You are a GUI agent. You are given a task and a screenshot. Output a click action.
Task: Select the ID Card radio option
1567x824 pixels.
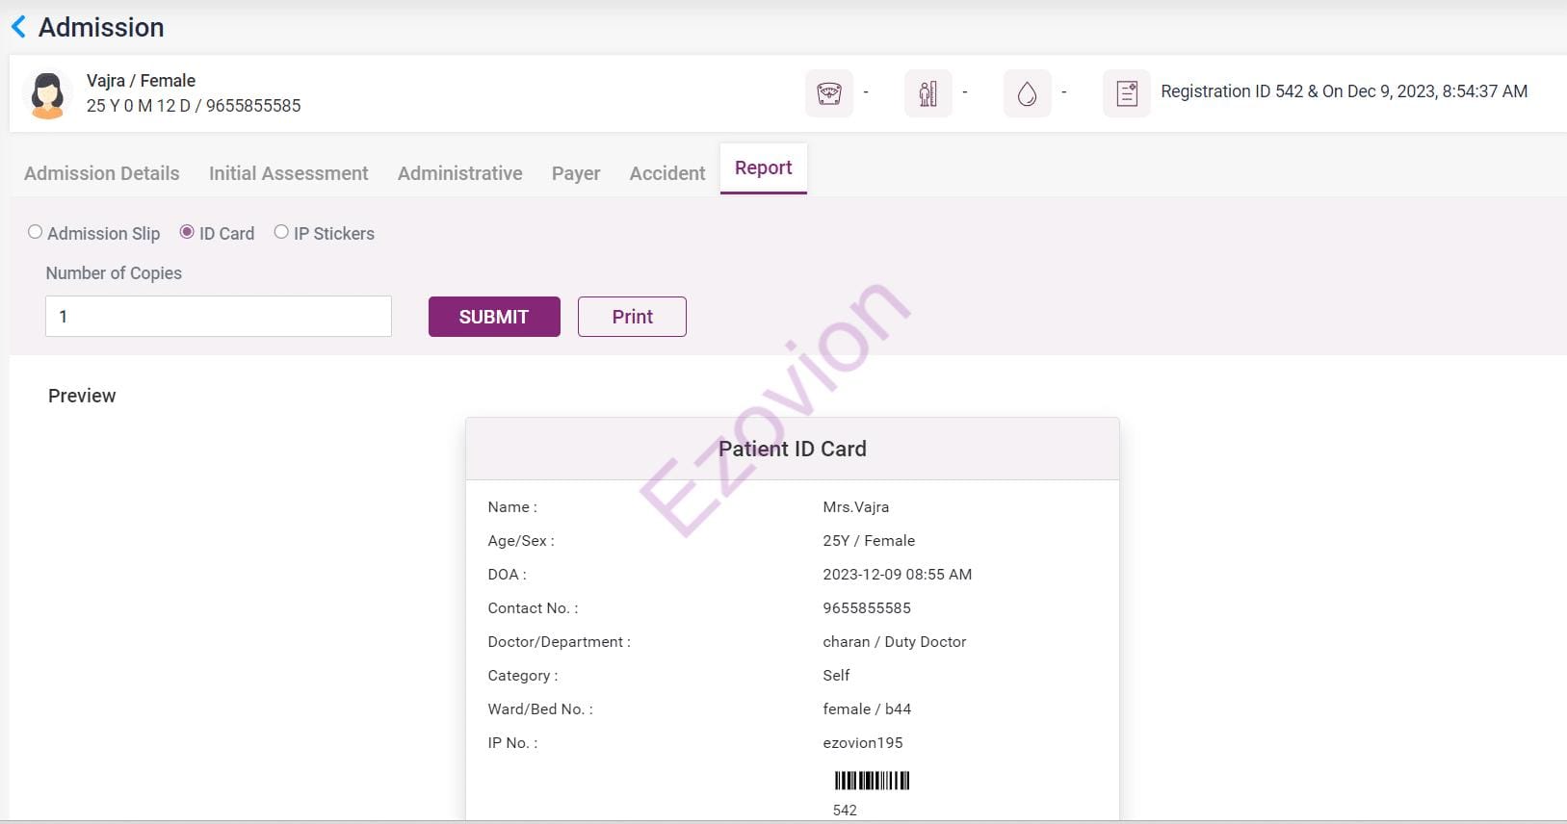coord(187,232)
